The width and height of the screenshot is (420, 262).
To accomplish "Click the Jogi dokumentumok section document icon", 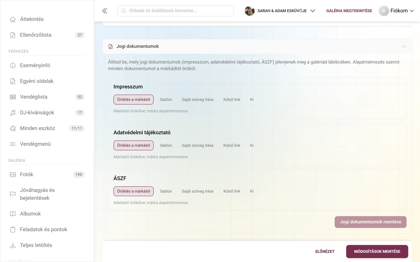I will pyautogui.click(x=111, y=47).
